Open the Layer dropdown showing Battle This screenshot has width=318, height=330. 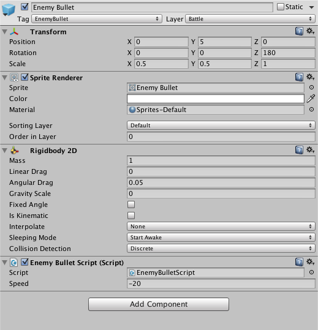pyautogui.click(x=250, y=19)
